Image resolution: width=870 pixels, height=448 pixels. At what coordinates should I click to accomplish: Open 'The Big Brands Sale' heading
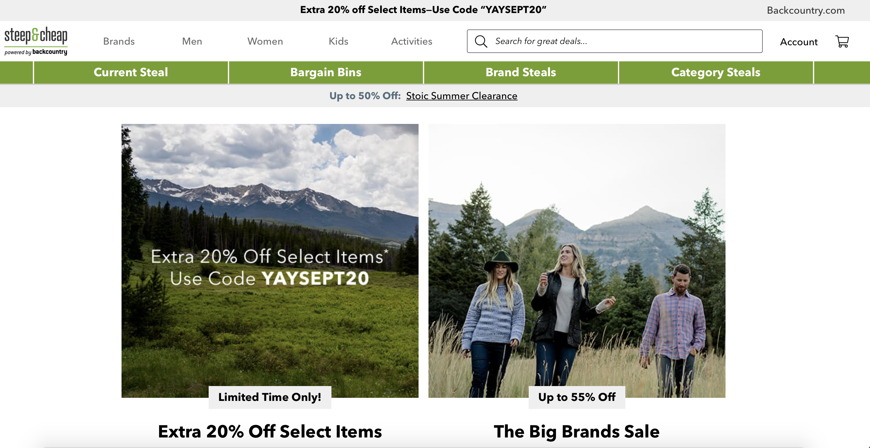577,432
